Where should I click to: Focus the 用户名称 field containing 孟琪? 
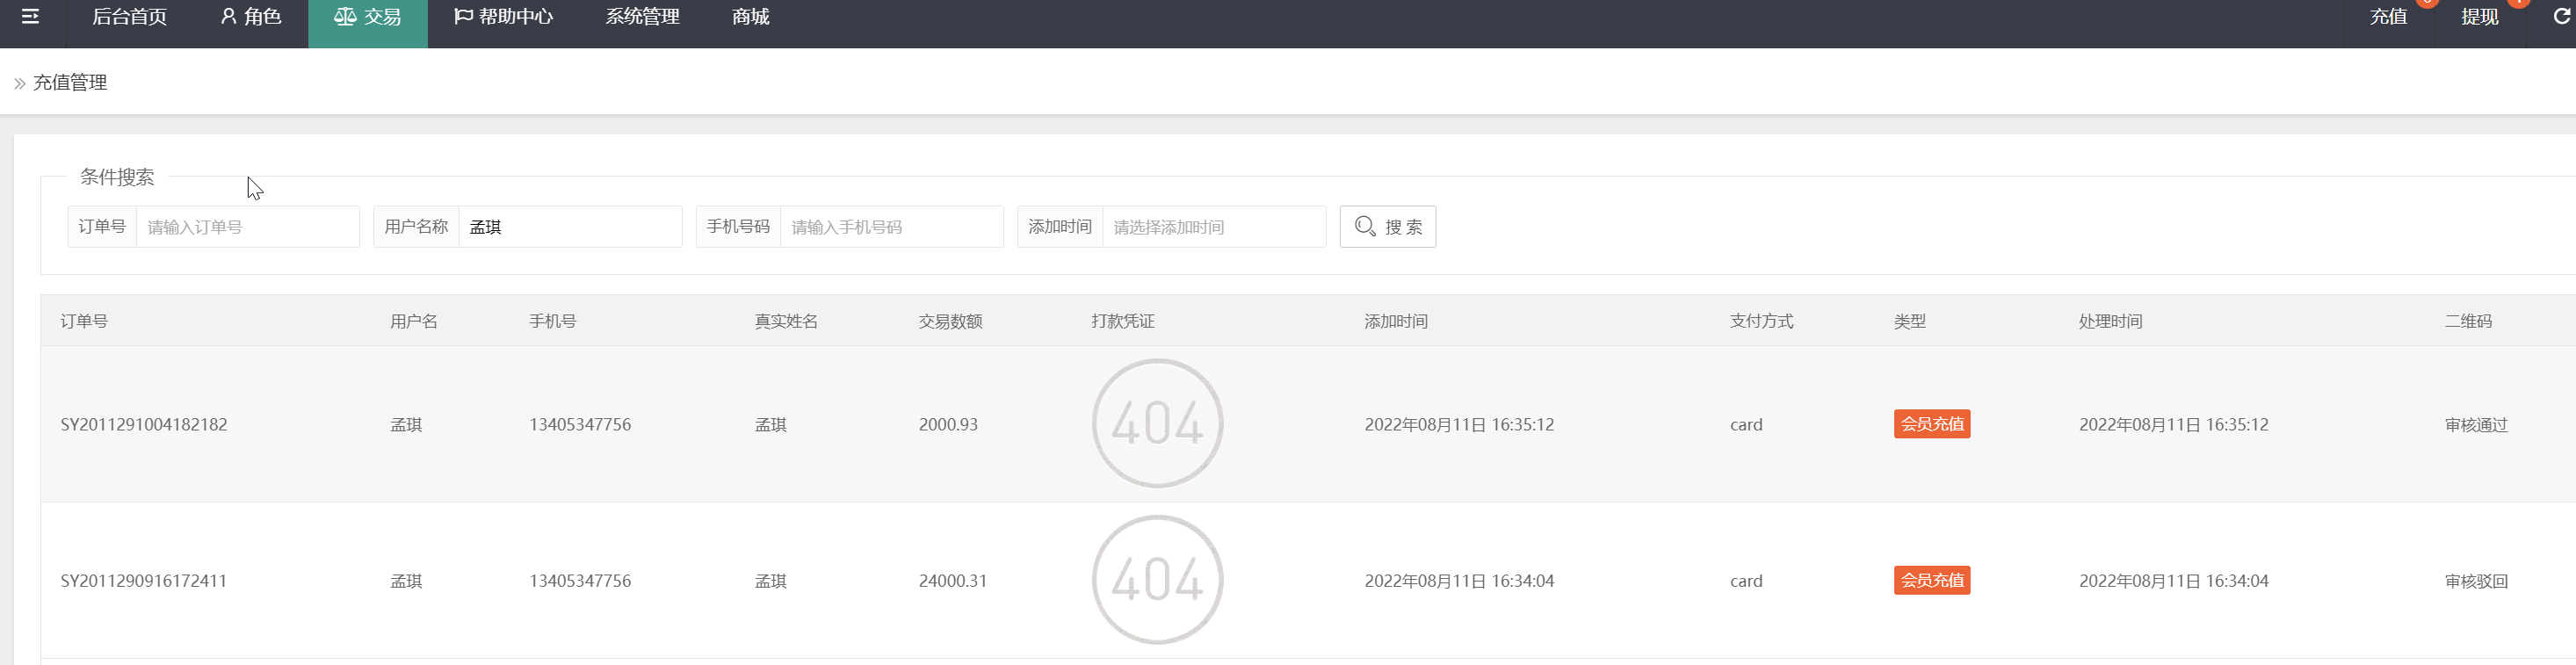pos(570,227)
